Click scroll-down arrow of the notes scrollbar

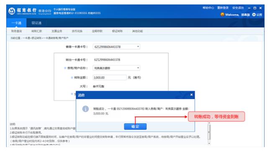pyautogui.click(x=209, y=143)
